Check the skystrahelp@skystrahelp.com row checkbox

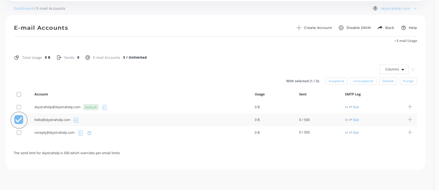[x=19, y=107]
